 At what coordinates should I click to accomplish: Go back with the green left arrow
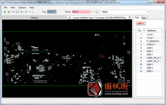pos(26,12)
